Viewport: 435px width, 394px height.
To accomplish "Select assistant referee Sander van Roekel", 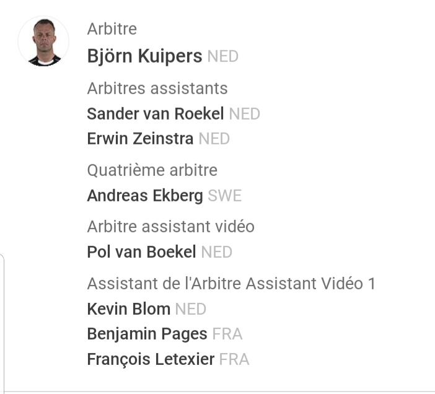I will 156,114.
